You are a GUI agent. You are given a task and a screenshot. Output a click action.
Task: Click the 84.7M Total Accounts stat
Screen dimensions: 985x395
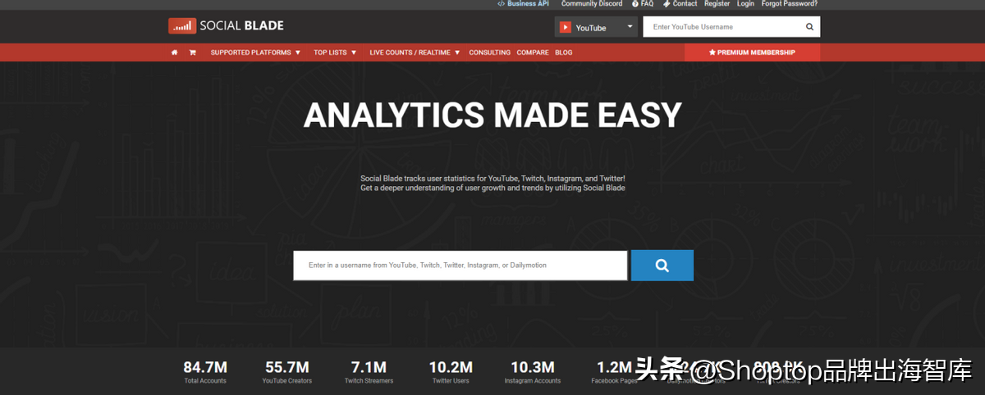(205, 372)
